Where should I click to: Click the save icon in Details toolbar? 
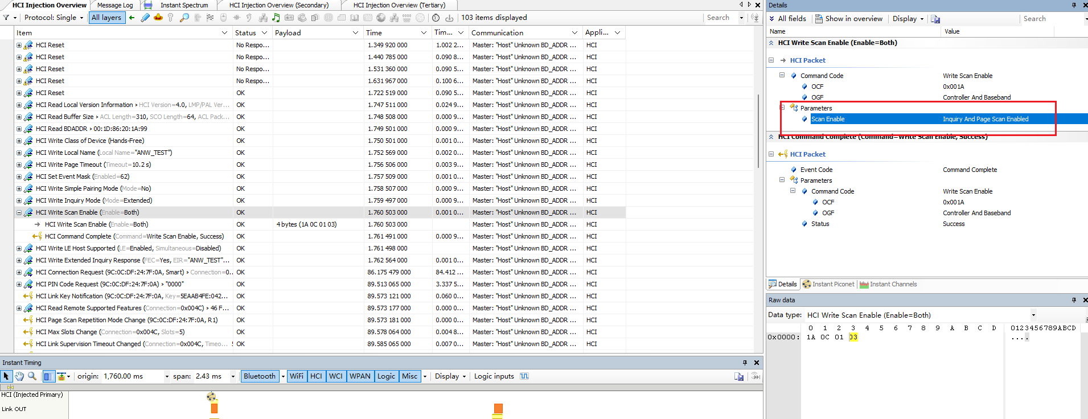(x=935, y=19)
